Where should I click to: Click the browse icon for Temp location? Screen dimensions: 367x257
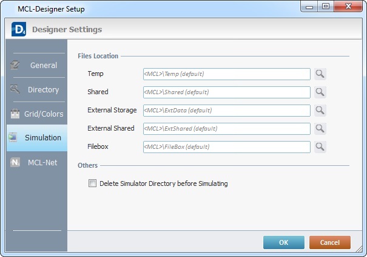pyautogui.click(x=320, y=74)
